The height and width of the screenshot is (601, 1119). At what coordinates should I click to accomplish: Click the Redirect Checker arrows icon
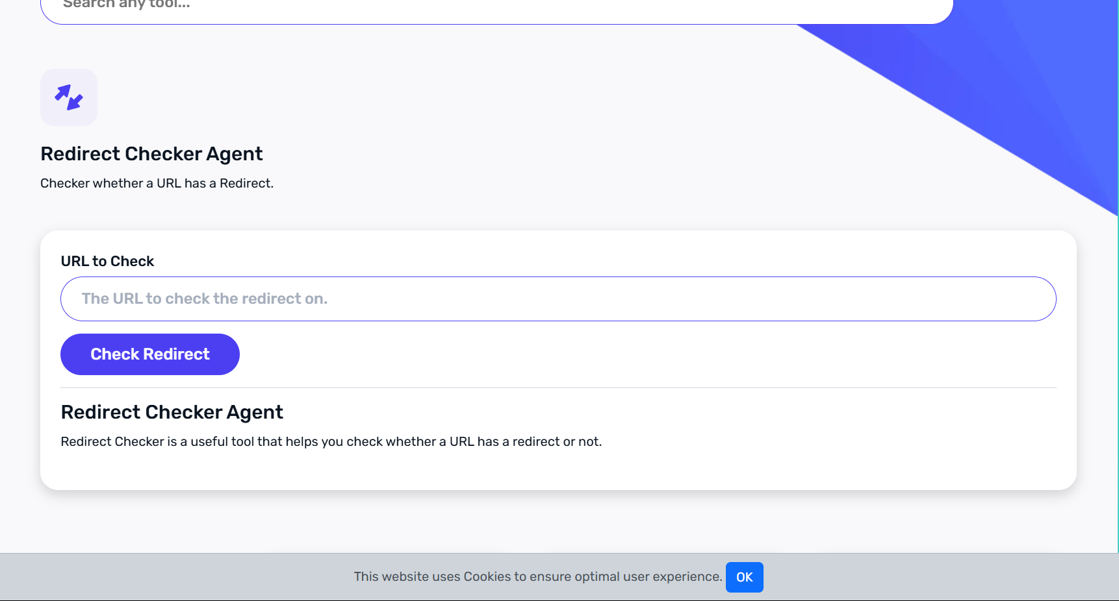[69, 97]
